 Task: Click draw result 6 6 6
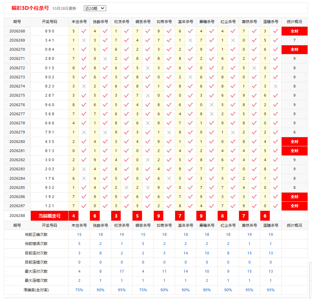point(50,123)
